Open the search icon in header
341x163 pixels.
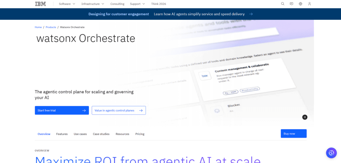click(283, 4)
